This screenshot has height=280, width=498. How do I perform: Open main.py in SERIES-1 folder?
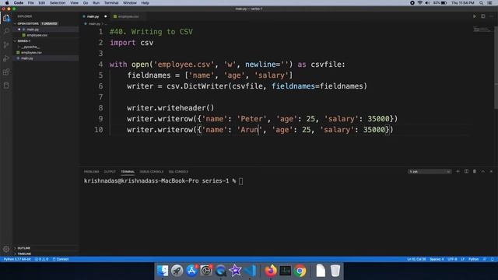coord(46,58)
